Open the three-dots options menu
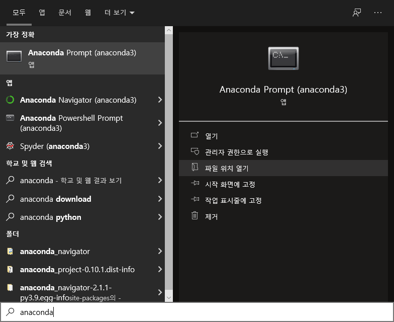394x322 pixels. point(378,13)
